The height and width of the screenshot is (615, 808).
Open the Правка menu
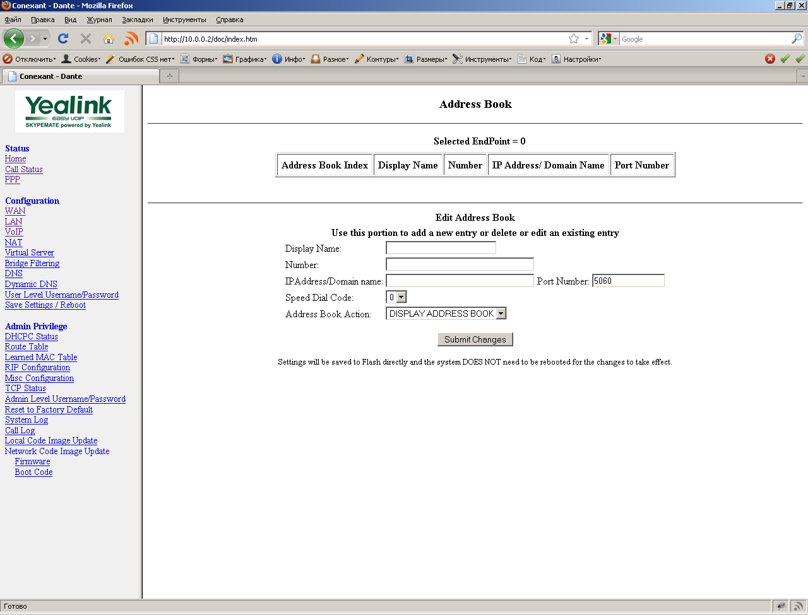tap(43, 20)
